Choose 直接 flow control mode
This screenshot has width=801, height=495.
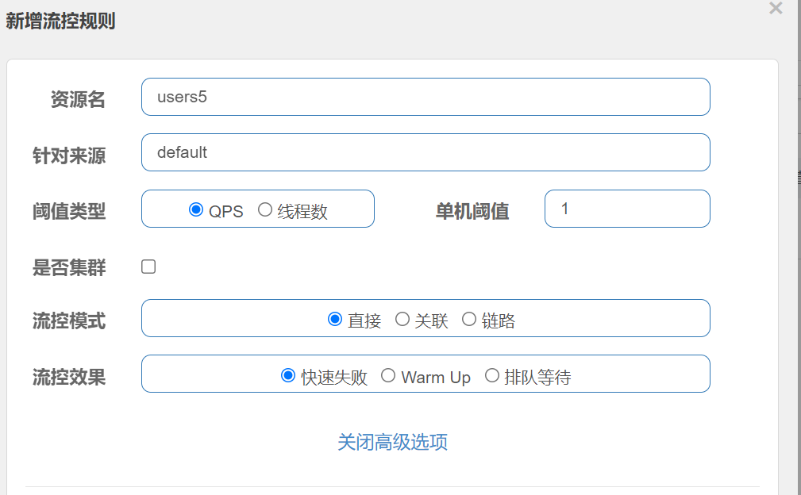click(x=335, y=320)
